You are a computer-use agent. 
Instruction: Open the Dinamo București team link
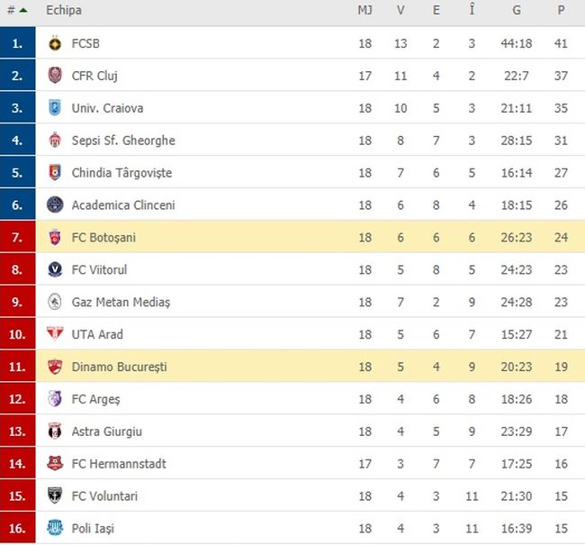[119, 368]
